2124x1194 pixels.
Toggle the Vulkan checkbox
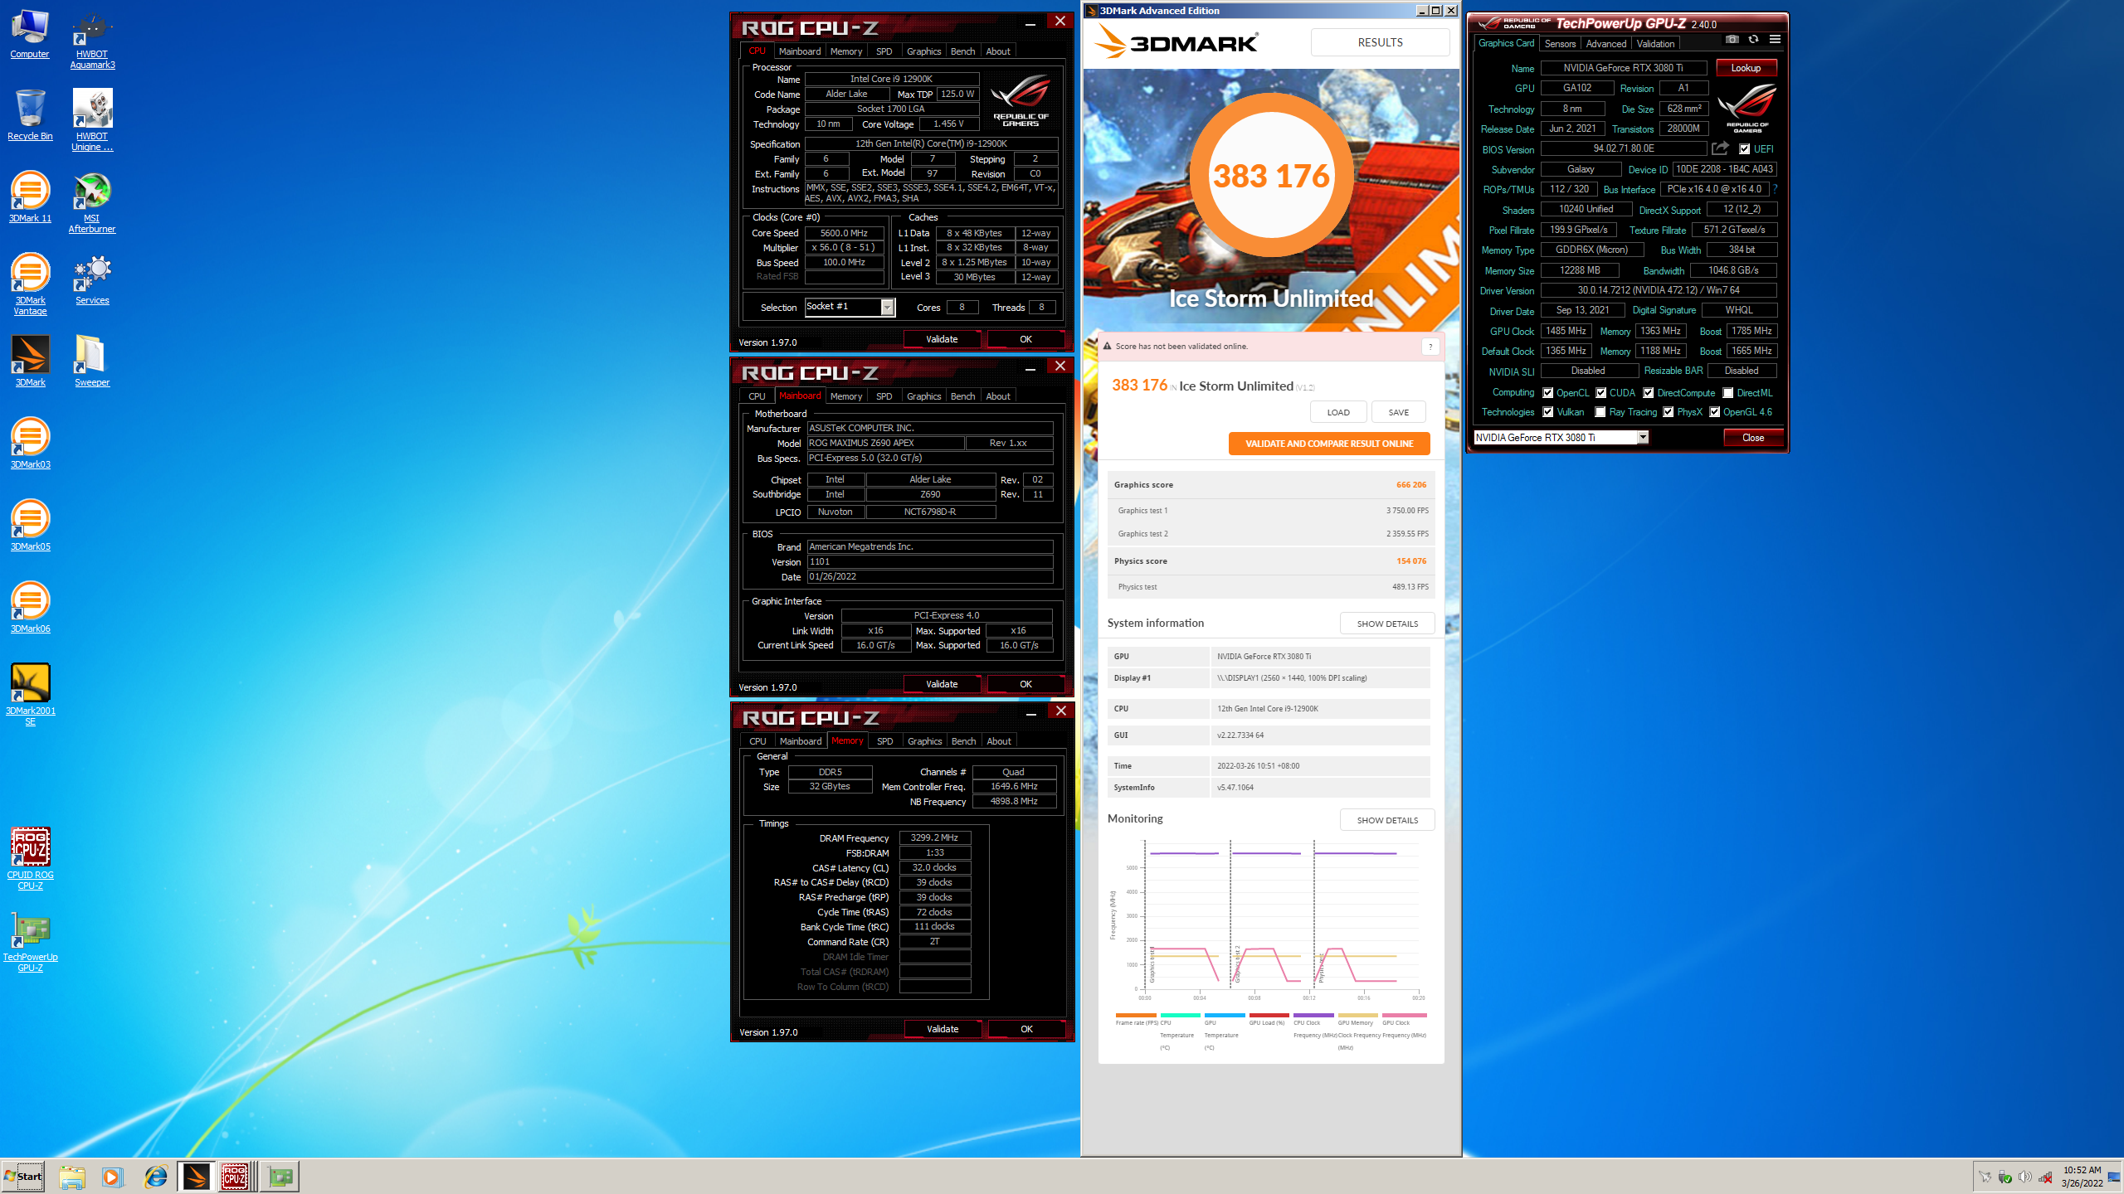tap(1547, 412)
